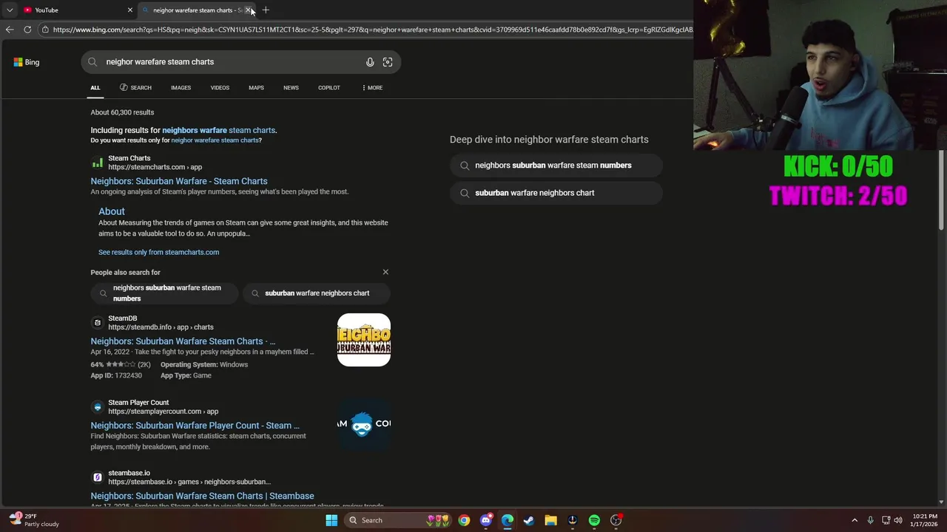Click the steambase.io favicon
This screenshot has width=947, height=532.
click(97, 477)
